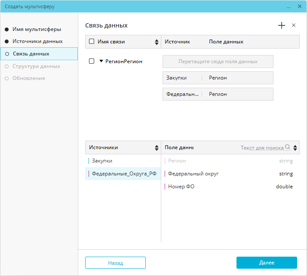The height and width of the screenshot is (276, 307).
Task: Open the Имя мультисферы step
Action: pyautogui.click(x=37, y=29)
